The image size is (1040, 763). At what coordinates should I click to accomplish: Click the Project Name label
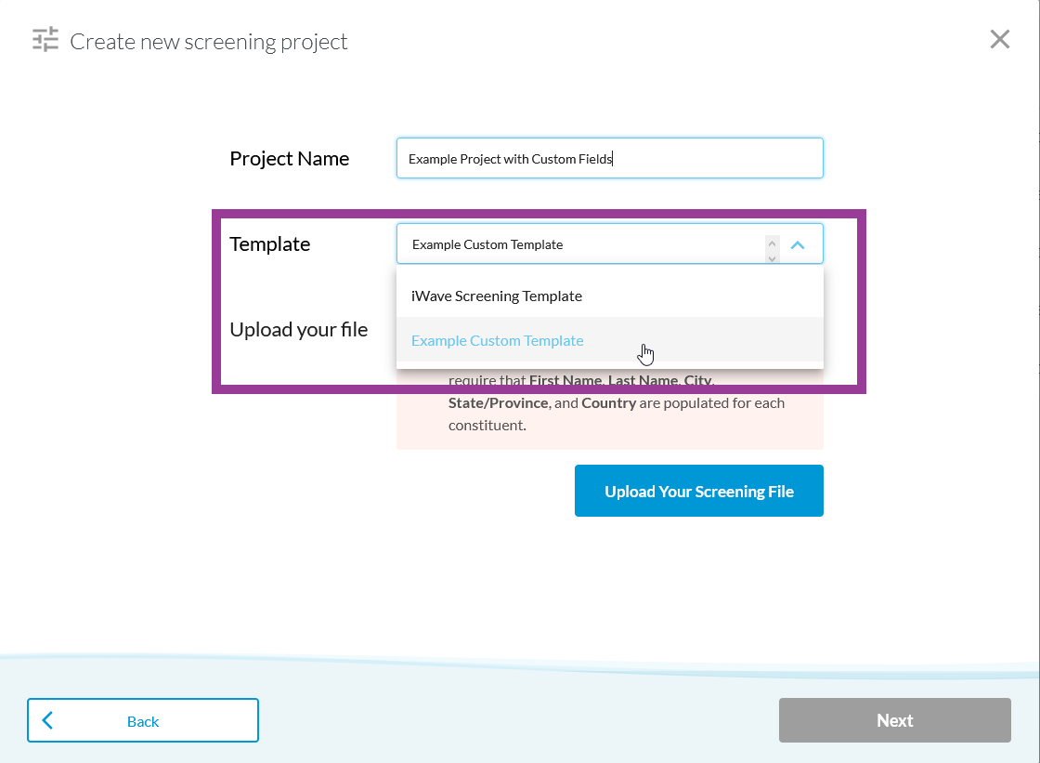[289, 158]
